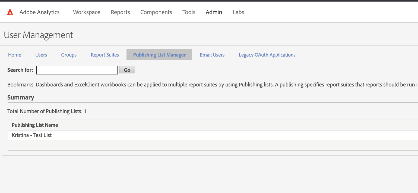Select the Admin menu item

point(214,12)
